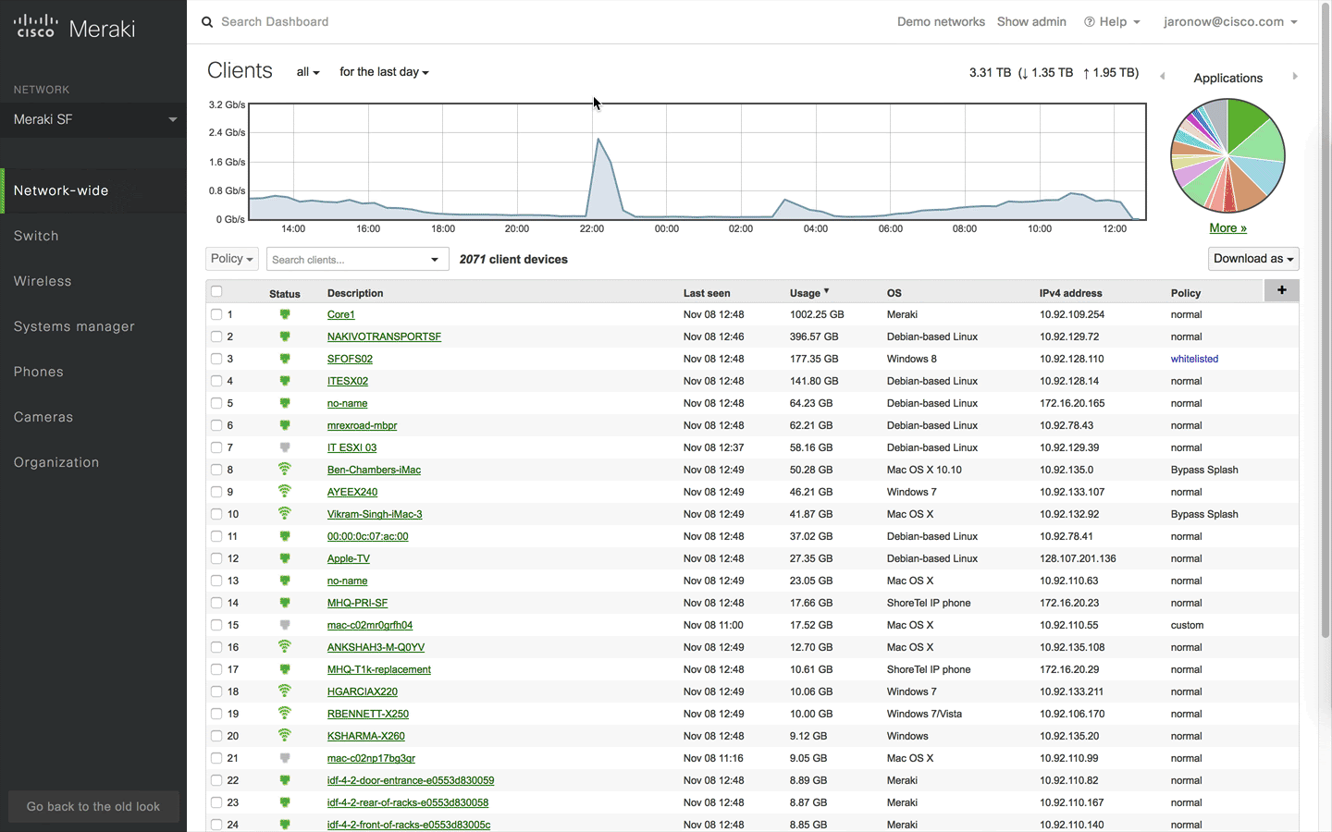This screenshot has height=832, width=1332.
Task: Open the Policy dropdown button
Action: click(231, 259)
